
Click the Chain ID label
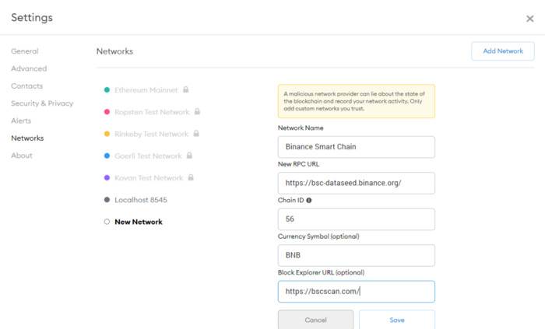(x=290, y=200)
